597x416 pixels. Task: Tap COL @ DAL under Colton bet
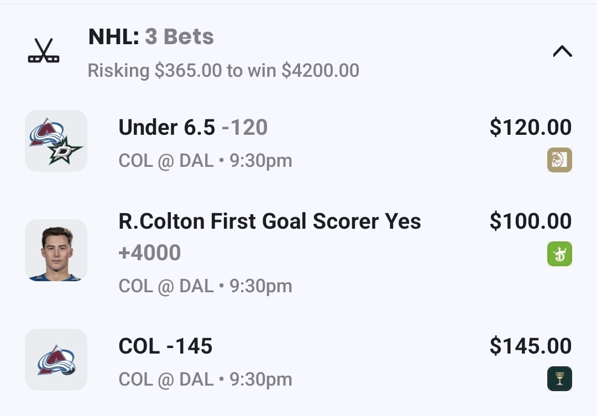(x=166, y=286)
